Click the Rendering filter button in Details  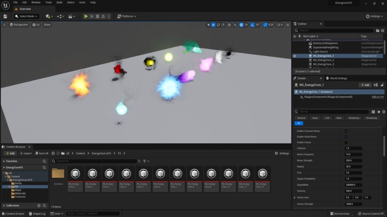pyautogui.click(x=354, y=118)
